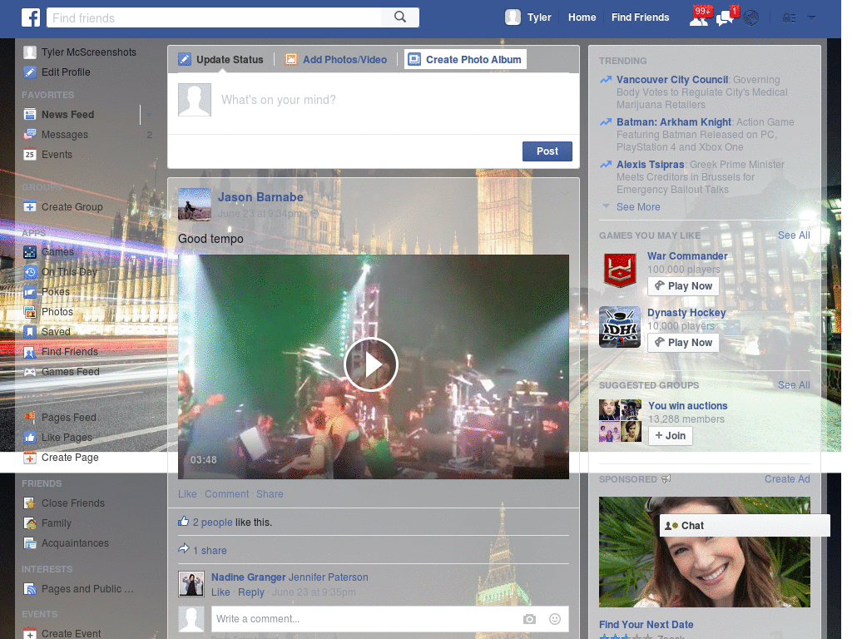Open Pokes icon in sidebar
The width and height of the screenshot is (852, 639).
click(30, 292)
